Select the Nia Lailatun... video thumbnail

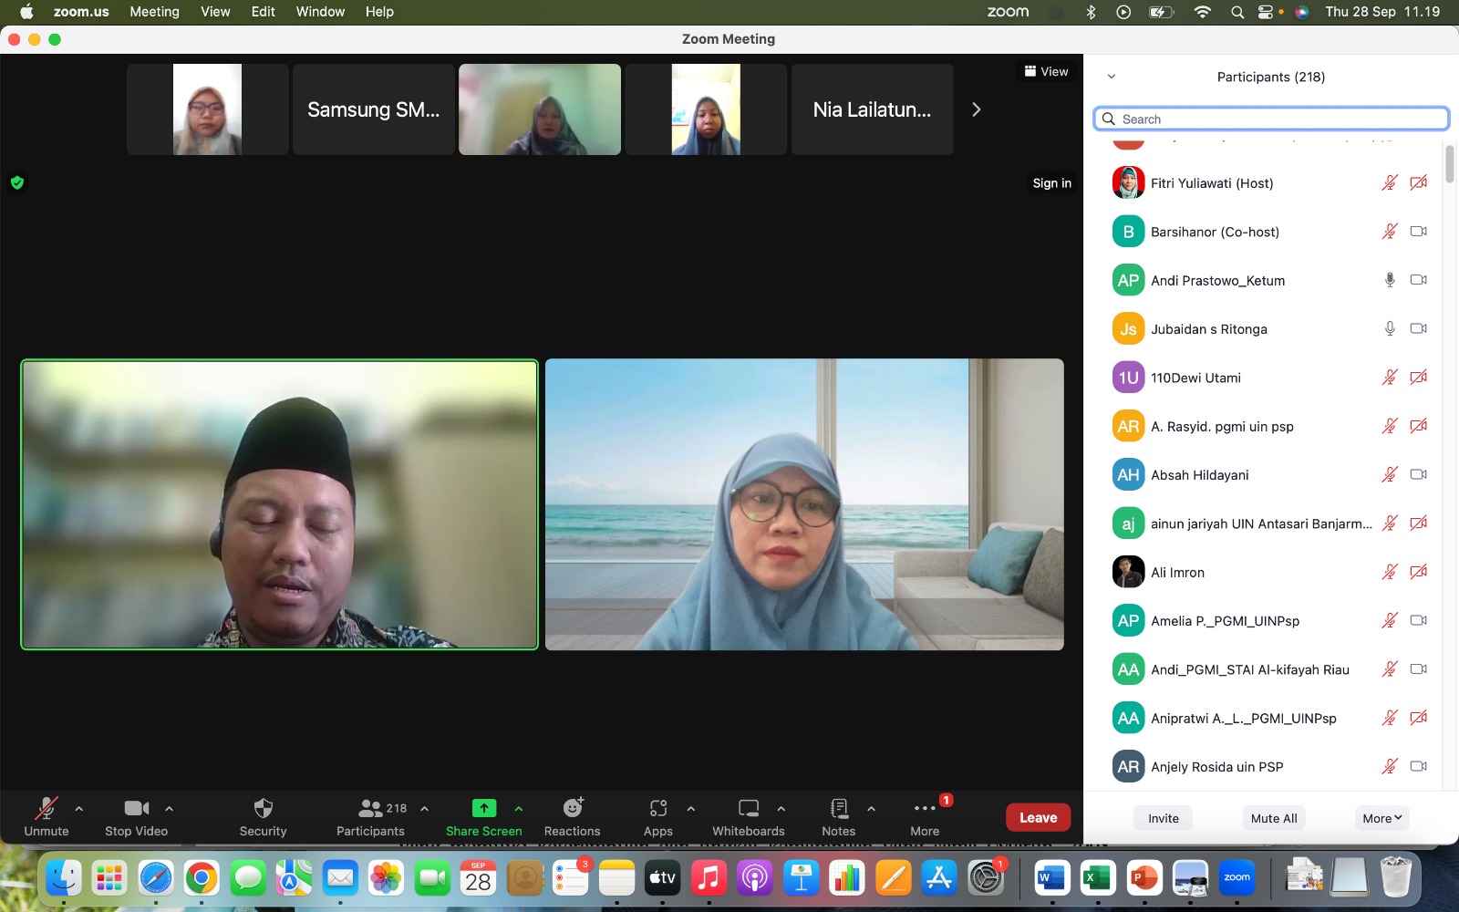tap(872, 109)
